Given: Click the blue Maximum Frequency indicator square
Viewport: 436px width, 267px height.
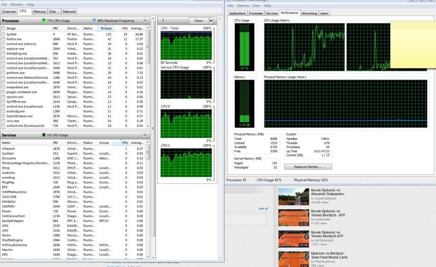Looking at the screenshot, I should [94, 20].
